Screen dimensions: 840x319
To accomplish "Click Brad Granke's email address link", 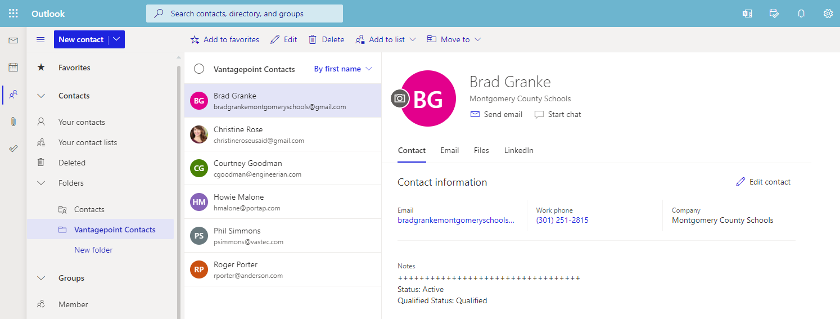I will [x=456, y=220].
